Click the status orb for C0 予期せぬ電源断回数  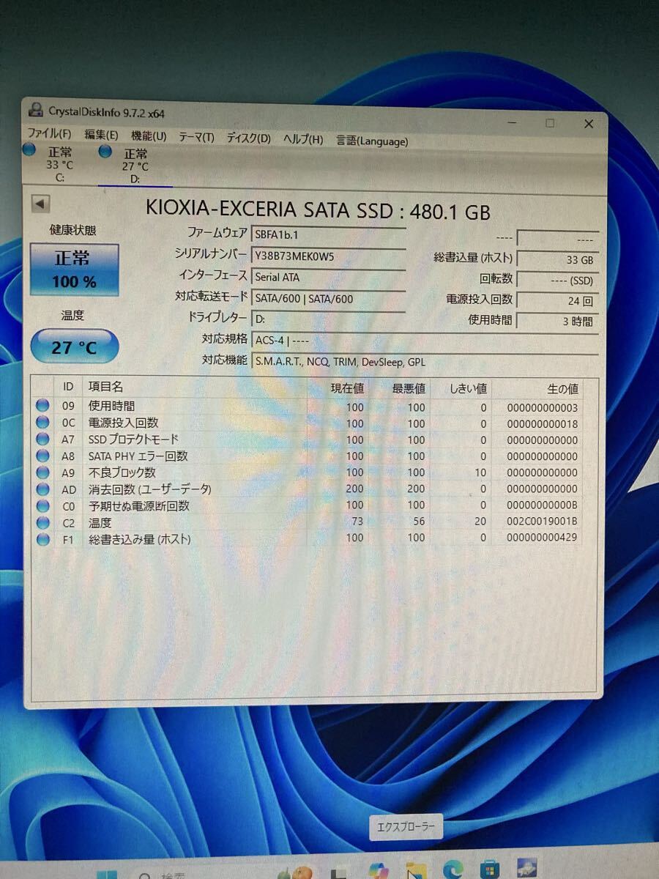pos(42,506)
